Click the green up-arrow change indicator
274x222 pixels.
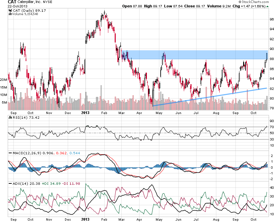[267, 6]
